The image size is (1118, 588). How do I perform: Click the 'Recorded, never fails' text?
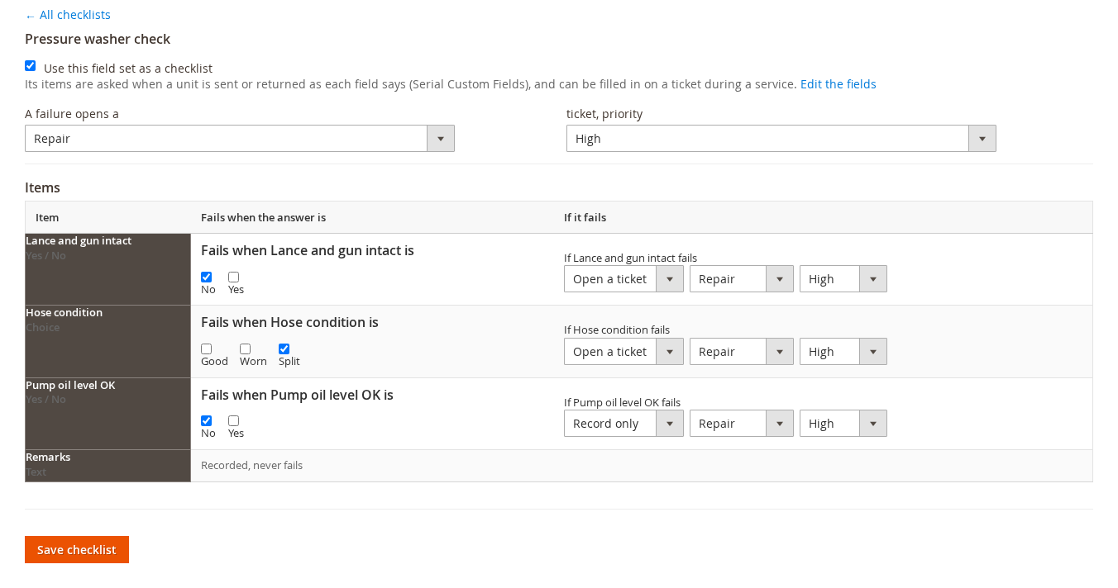252,466
